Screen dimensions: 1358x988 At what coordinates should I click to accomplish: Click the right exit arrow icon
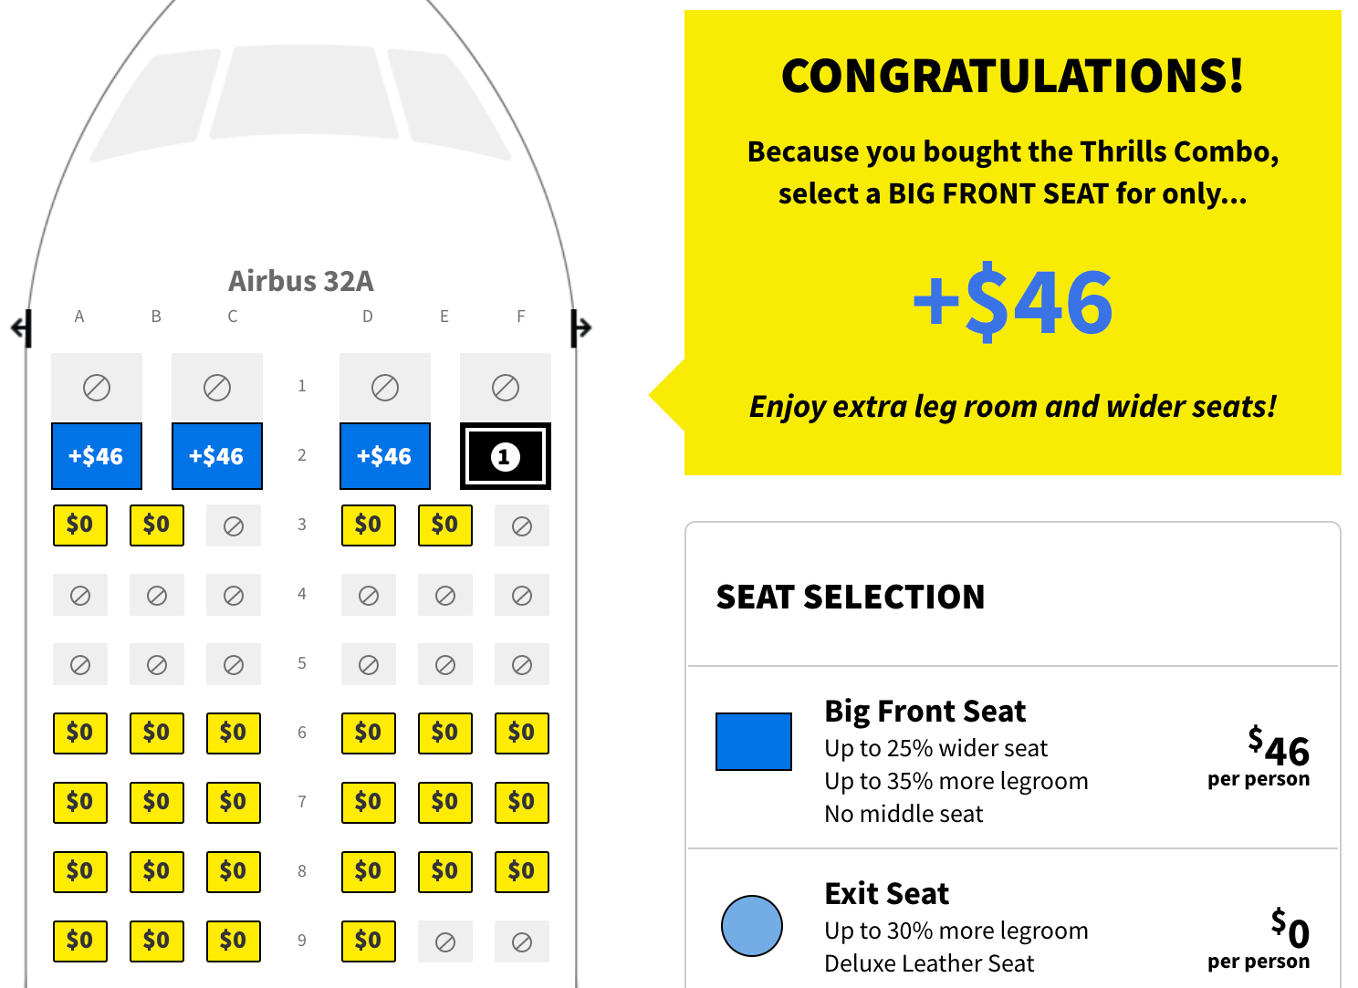581,328
